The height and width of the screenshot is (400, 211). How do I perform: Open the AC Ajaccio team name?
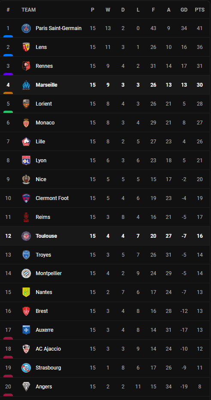pyautogui.click(x=48, y=349)
